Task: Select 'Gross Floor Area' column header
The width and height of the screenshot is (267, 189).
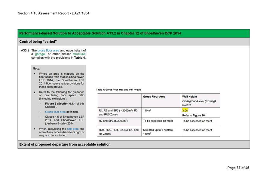Action: pos(154,97)
